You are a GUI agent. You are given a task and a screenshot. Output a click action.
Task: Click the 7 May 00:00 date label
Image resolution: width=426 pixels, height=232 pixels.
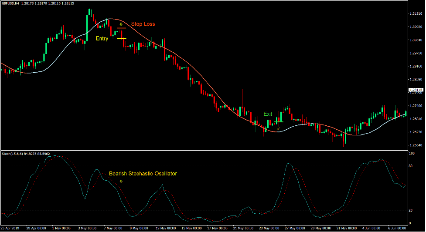coord(113,228)
